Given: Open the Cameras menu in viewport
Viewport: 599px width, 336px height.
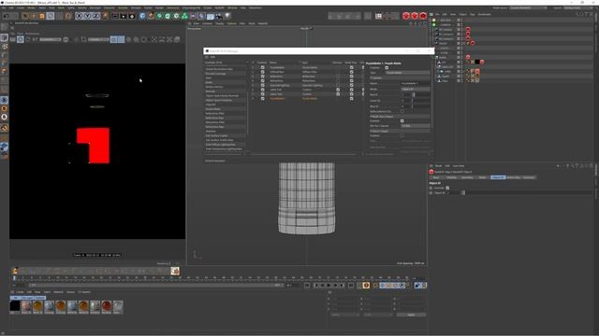Looking at the screenshot, I should (208, 23).
